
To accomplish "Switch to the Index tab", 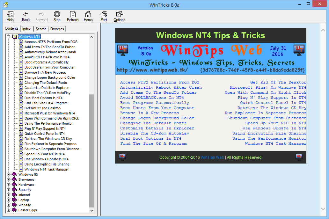I will (x=26, y=29).
